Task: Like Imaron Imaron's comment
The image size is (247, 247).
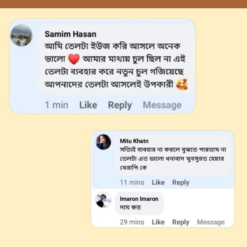Action: [158, 222]
